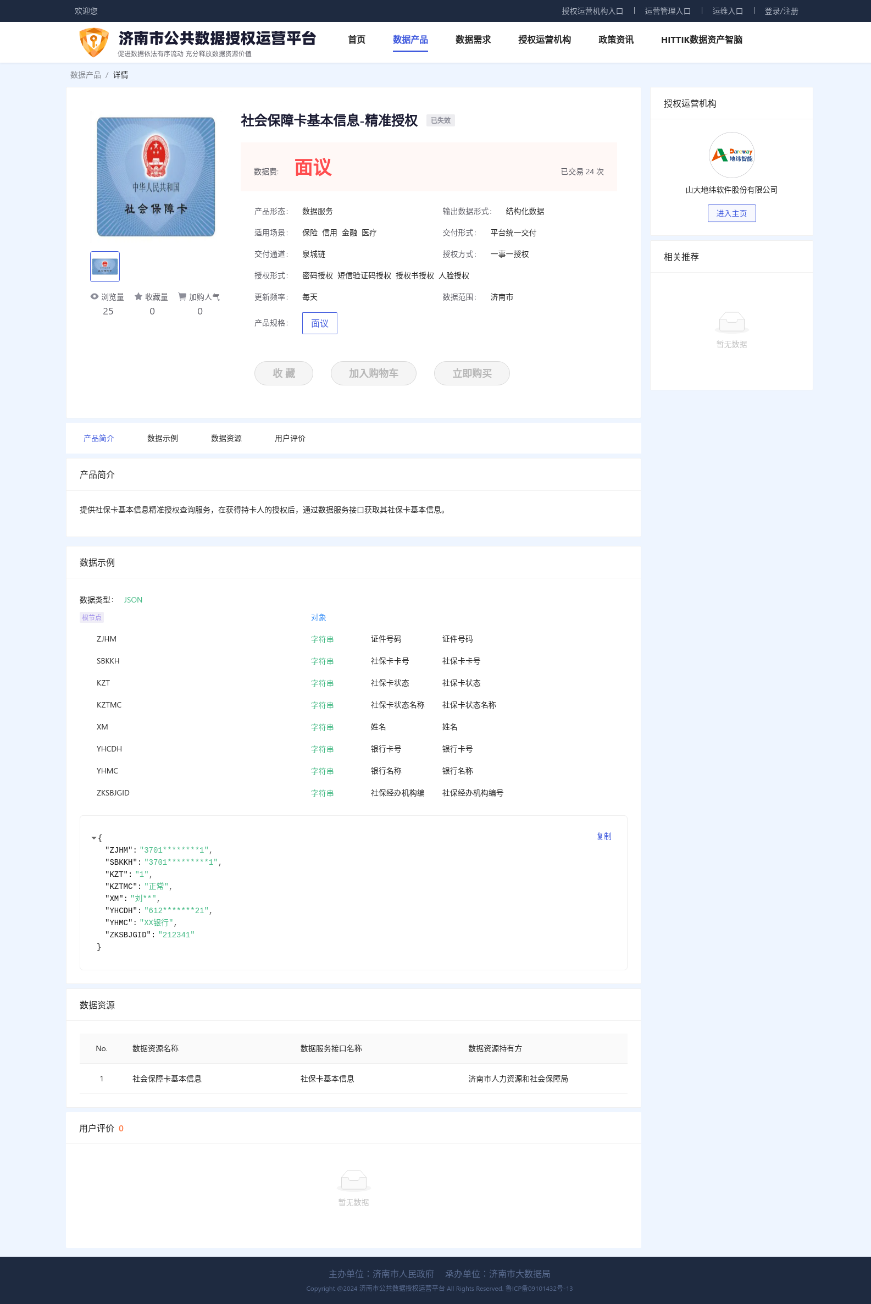This screenshot has width=871, height=1304.
Task: Open the 首页 menu item
Action: click(x=357, y=40)
